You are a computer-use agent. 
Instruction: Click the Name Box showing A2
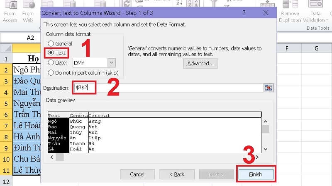(x=20, y=38)
